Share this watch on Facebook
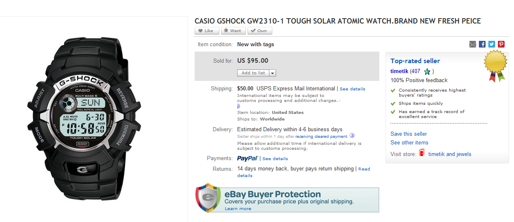Image resolution: width=514 pixels, height=222 pixels. (x=482, y=44)
